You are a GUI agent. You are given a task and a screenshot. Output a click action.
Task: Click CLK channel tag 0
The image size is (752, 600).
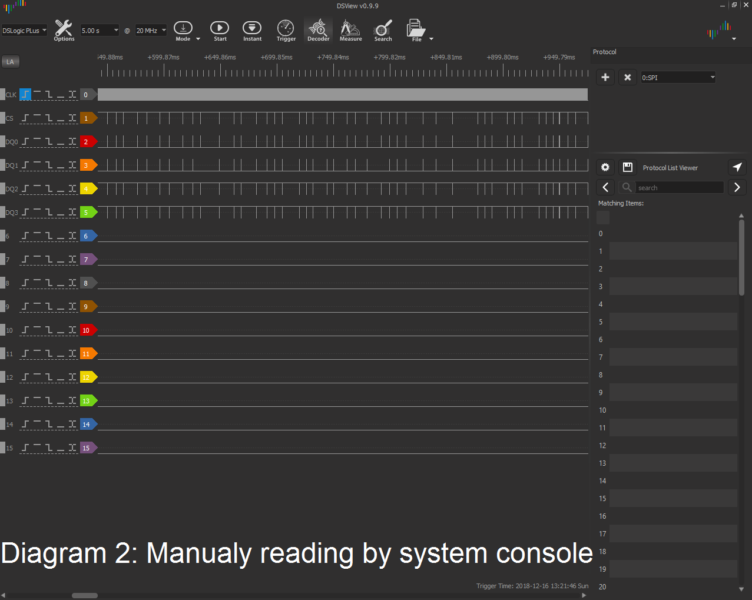(88, 94)
